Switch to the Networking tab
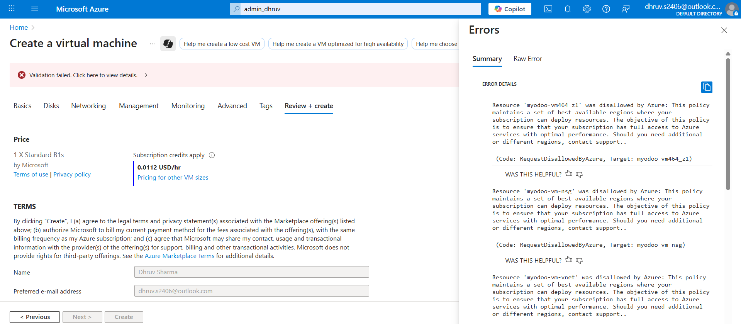The image size is (741, 324). point(88,106)
